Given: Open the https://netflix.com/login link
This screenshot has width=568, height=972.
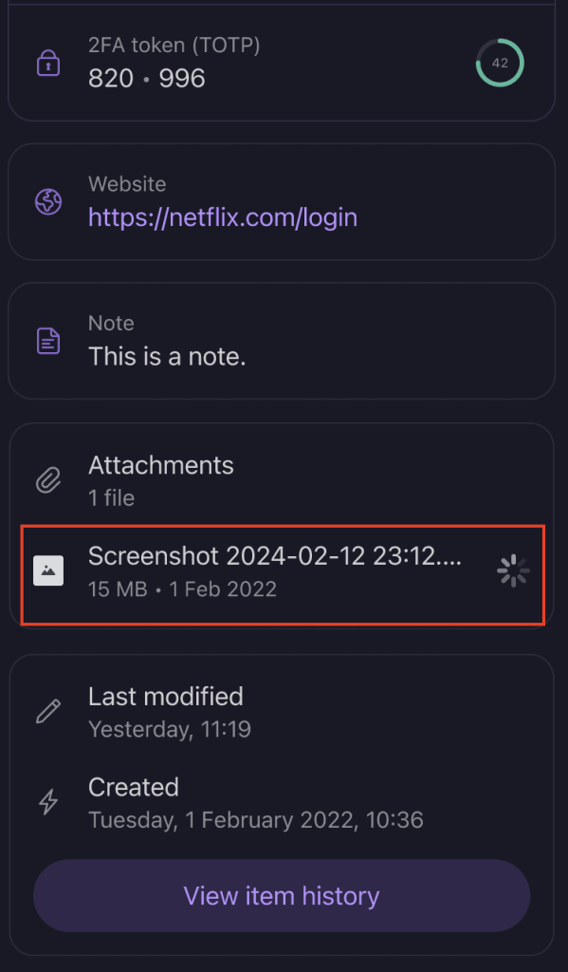Looking at the screenshot, I should (x=223, y=217).
